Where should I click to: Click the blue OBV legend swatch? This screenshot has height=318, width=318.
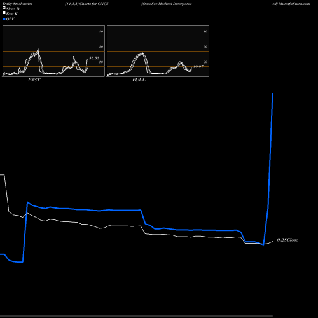4,19
